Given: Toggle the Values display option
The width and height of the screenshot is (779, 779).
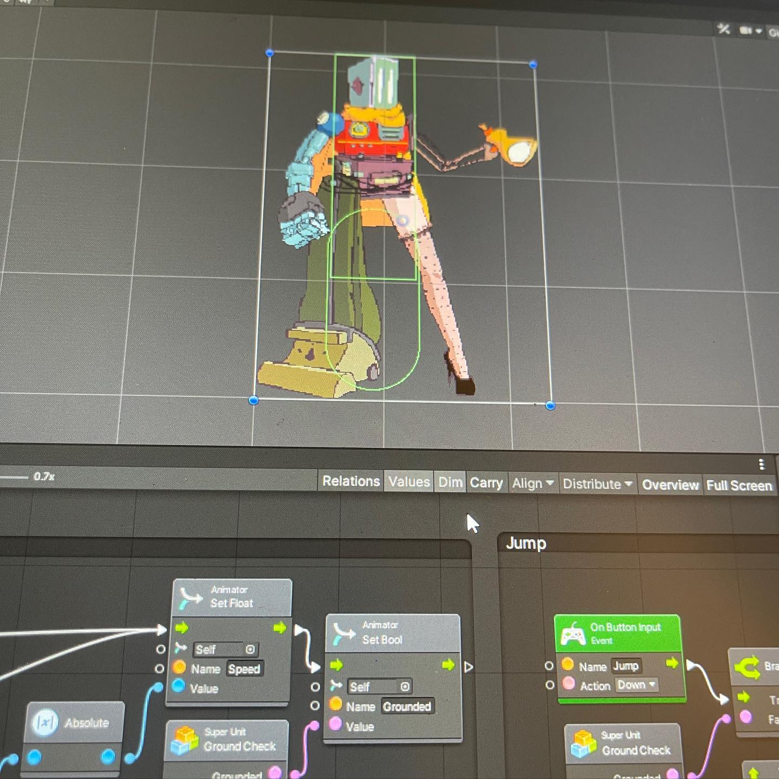Looking at the screenshot, I should point(409,481).
